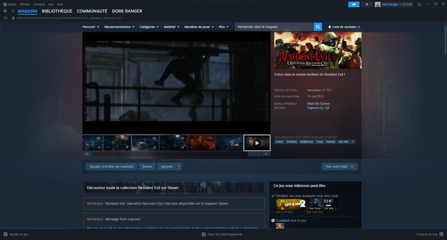Image resolution: width=447 pixels, height=240 pixels.
Task: Click the Suivre button
Action: coord(147,166)
